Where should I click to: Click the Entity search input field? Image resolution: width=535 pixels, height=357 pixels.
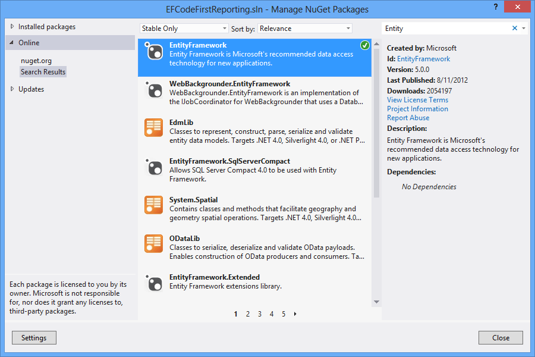pyautogui.click(x=447, y=29)
